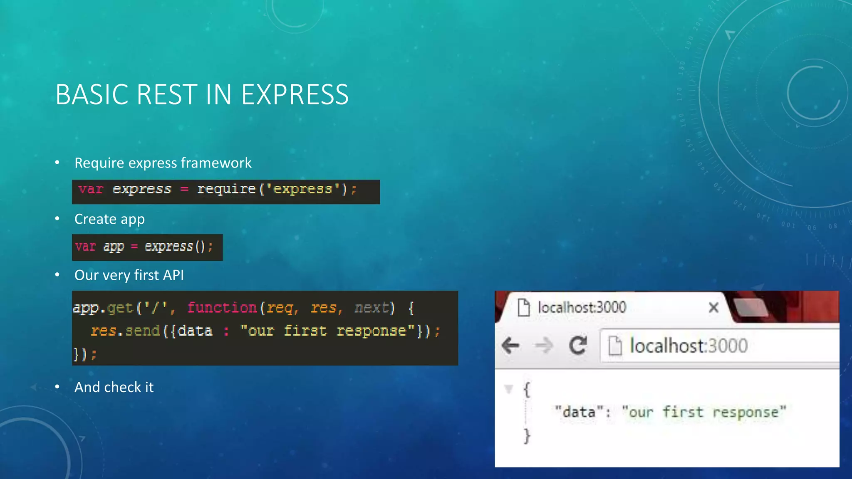852x479 pixels.
Task: Click the var app = express() code snippet
Action: tap(147, 247)
